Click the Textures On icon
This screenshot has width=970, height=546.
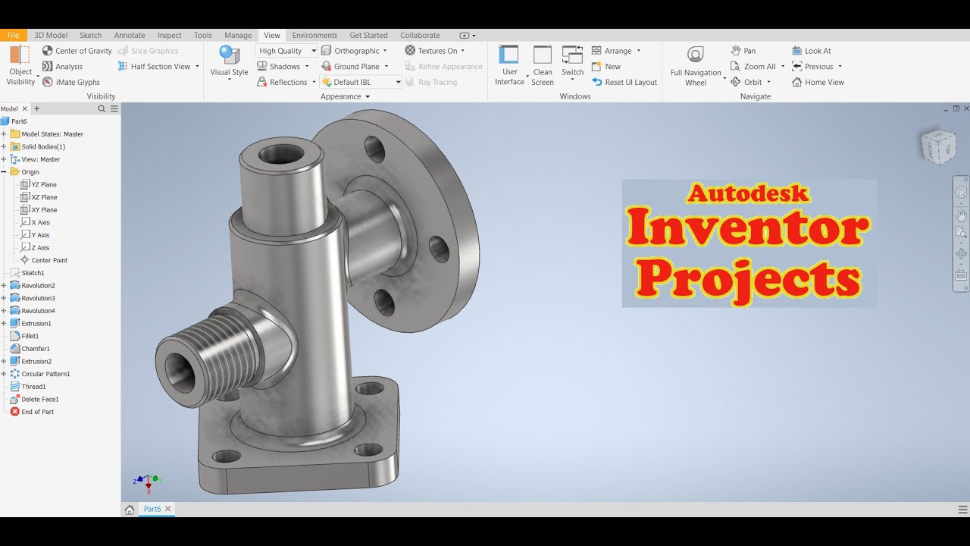coord(410,51)
